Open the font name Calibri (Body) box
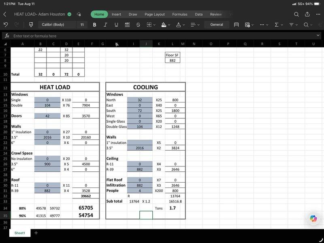Screen dimensions: 324x243 point(57,25)
